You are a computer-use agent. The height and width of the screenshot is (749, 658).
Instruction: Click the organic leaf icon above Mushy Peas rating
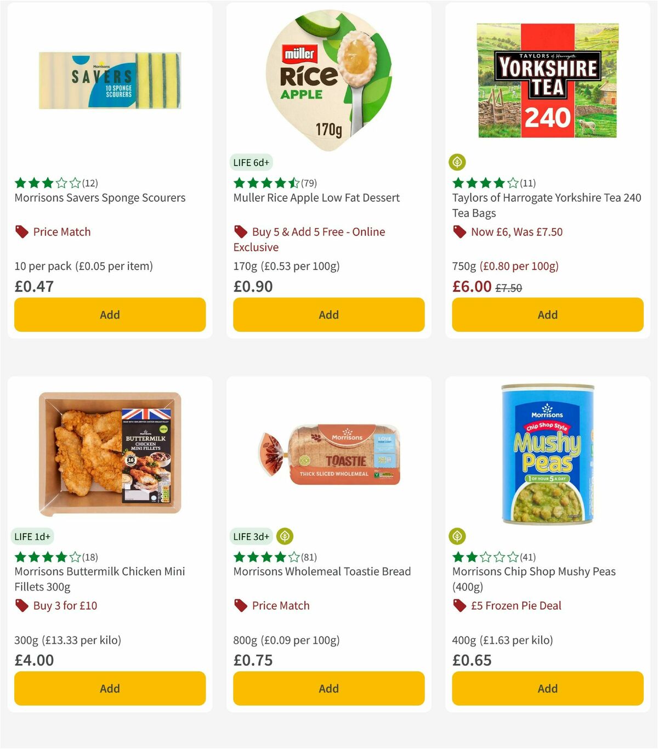coord(457,536)
